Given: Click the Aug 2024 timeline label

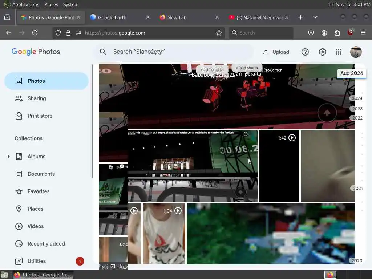Looking at the screenshot, I should (352, 73).
